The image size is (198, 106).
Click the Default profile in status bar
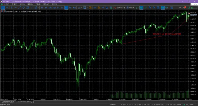tap(113, 105)
